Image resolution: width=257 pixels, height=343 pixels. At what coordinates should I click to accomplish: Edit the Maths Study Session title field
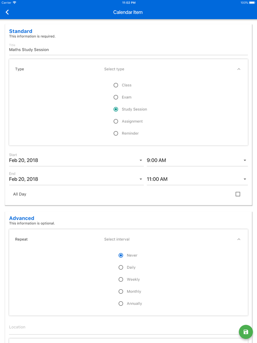pyautogui.click(x=128, y=50)
